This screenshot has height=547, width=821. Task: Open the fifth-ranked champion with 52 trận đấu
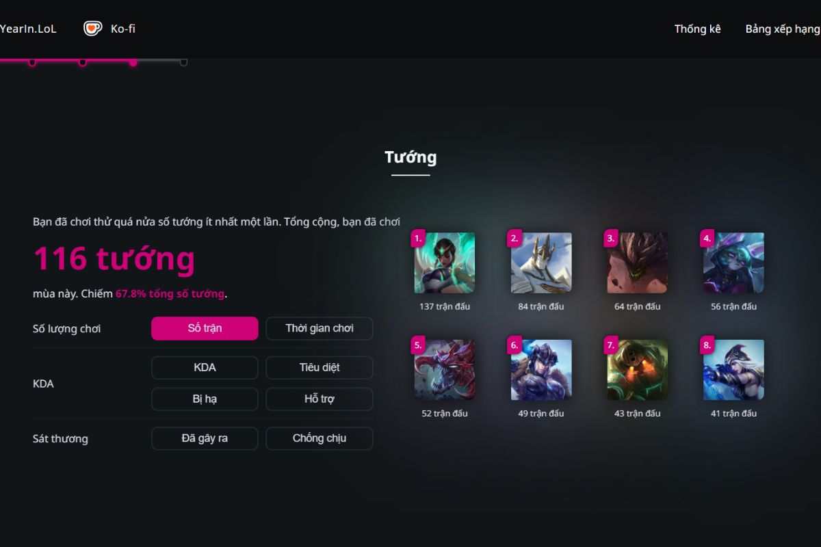[x=445, y=370]
